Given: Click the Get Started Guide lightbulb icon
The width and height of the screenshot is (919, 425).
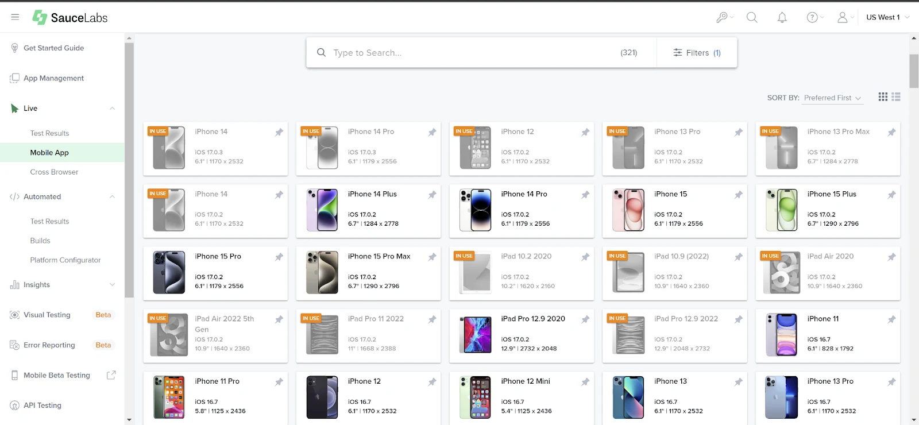Looking at the screenshot, I should (x=15, y=48).
